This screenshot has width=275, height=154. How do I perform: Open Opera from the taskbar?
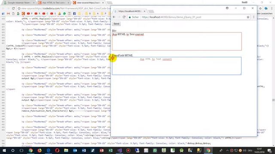[x=57, y=150]
